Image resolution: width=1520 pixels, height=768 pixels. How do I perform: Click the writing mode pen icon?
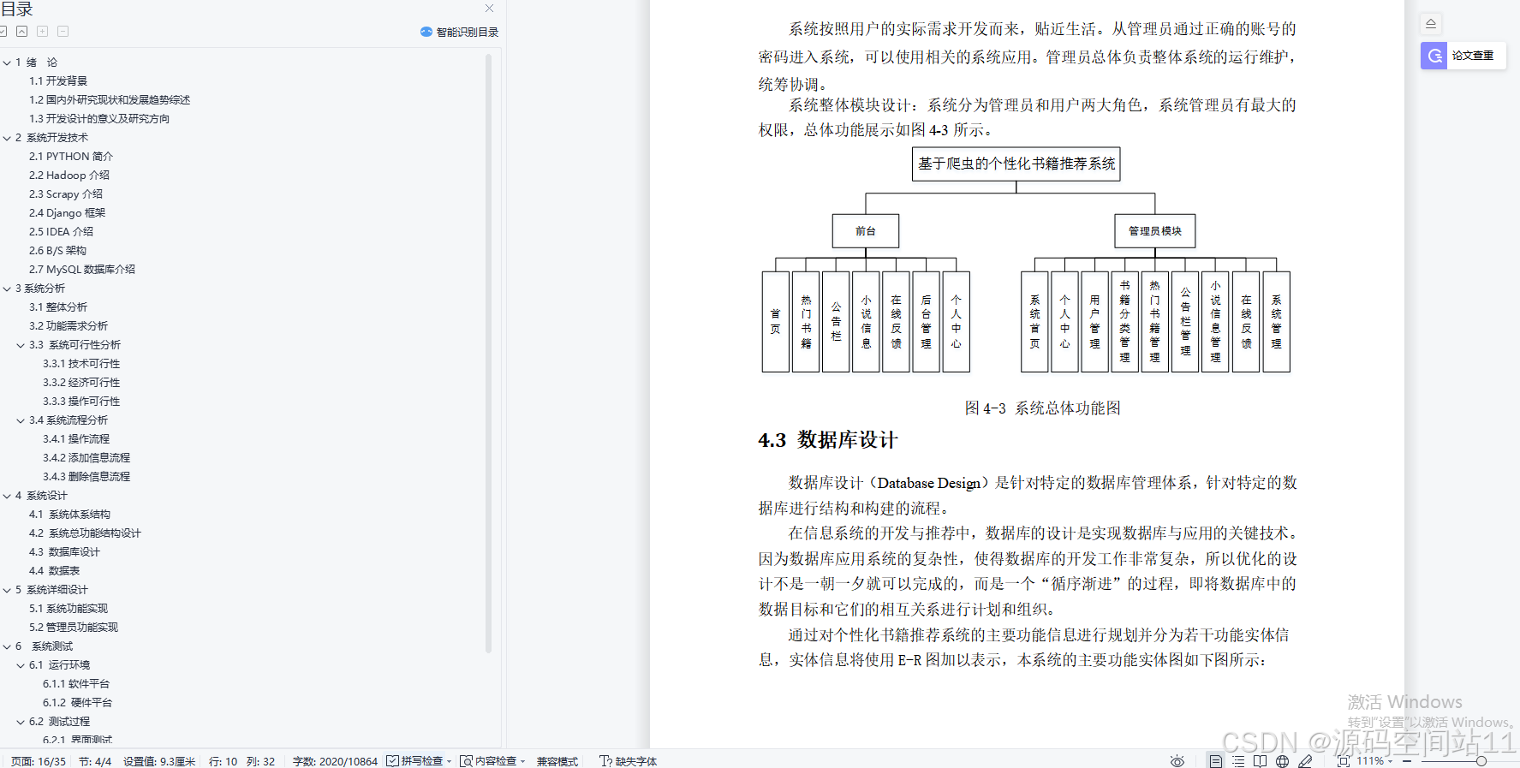[1305, 761]
